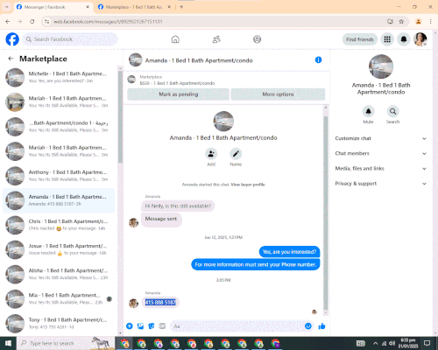Click the conversation list scrollbar
Screen dimensions: 438x350
(120, 116)
